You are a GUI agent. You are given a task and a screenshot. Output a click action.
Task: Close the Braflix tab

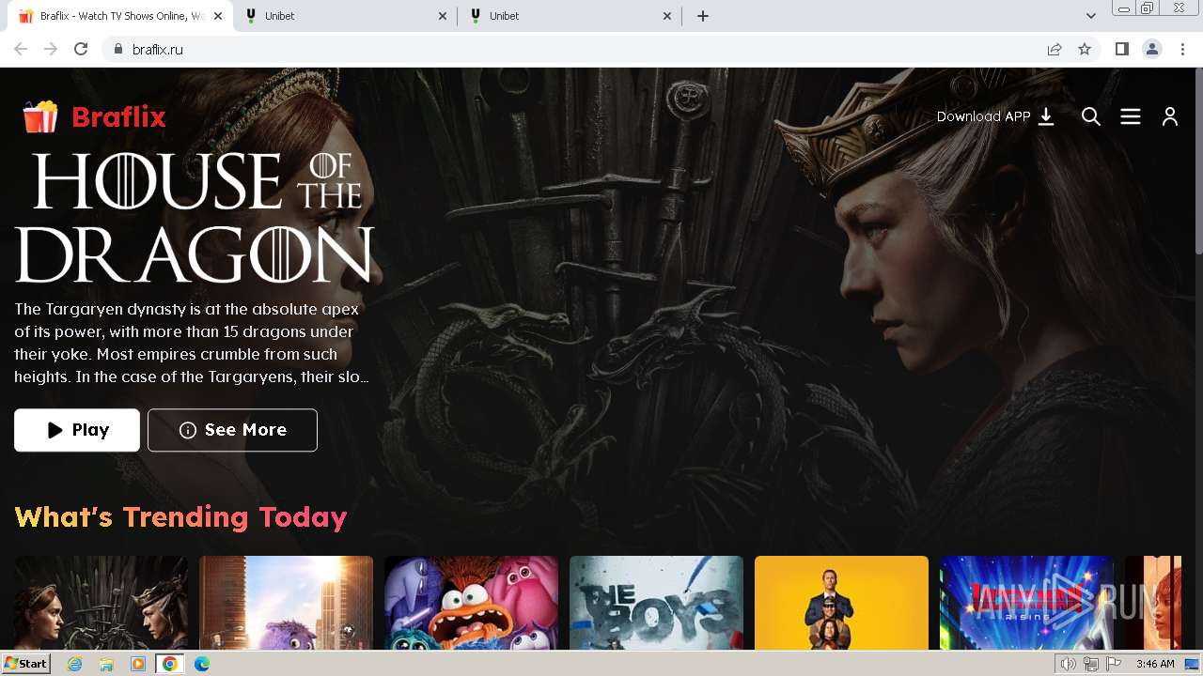[218, 16]
